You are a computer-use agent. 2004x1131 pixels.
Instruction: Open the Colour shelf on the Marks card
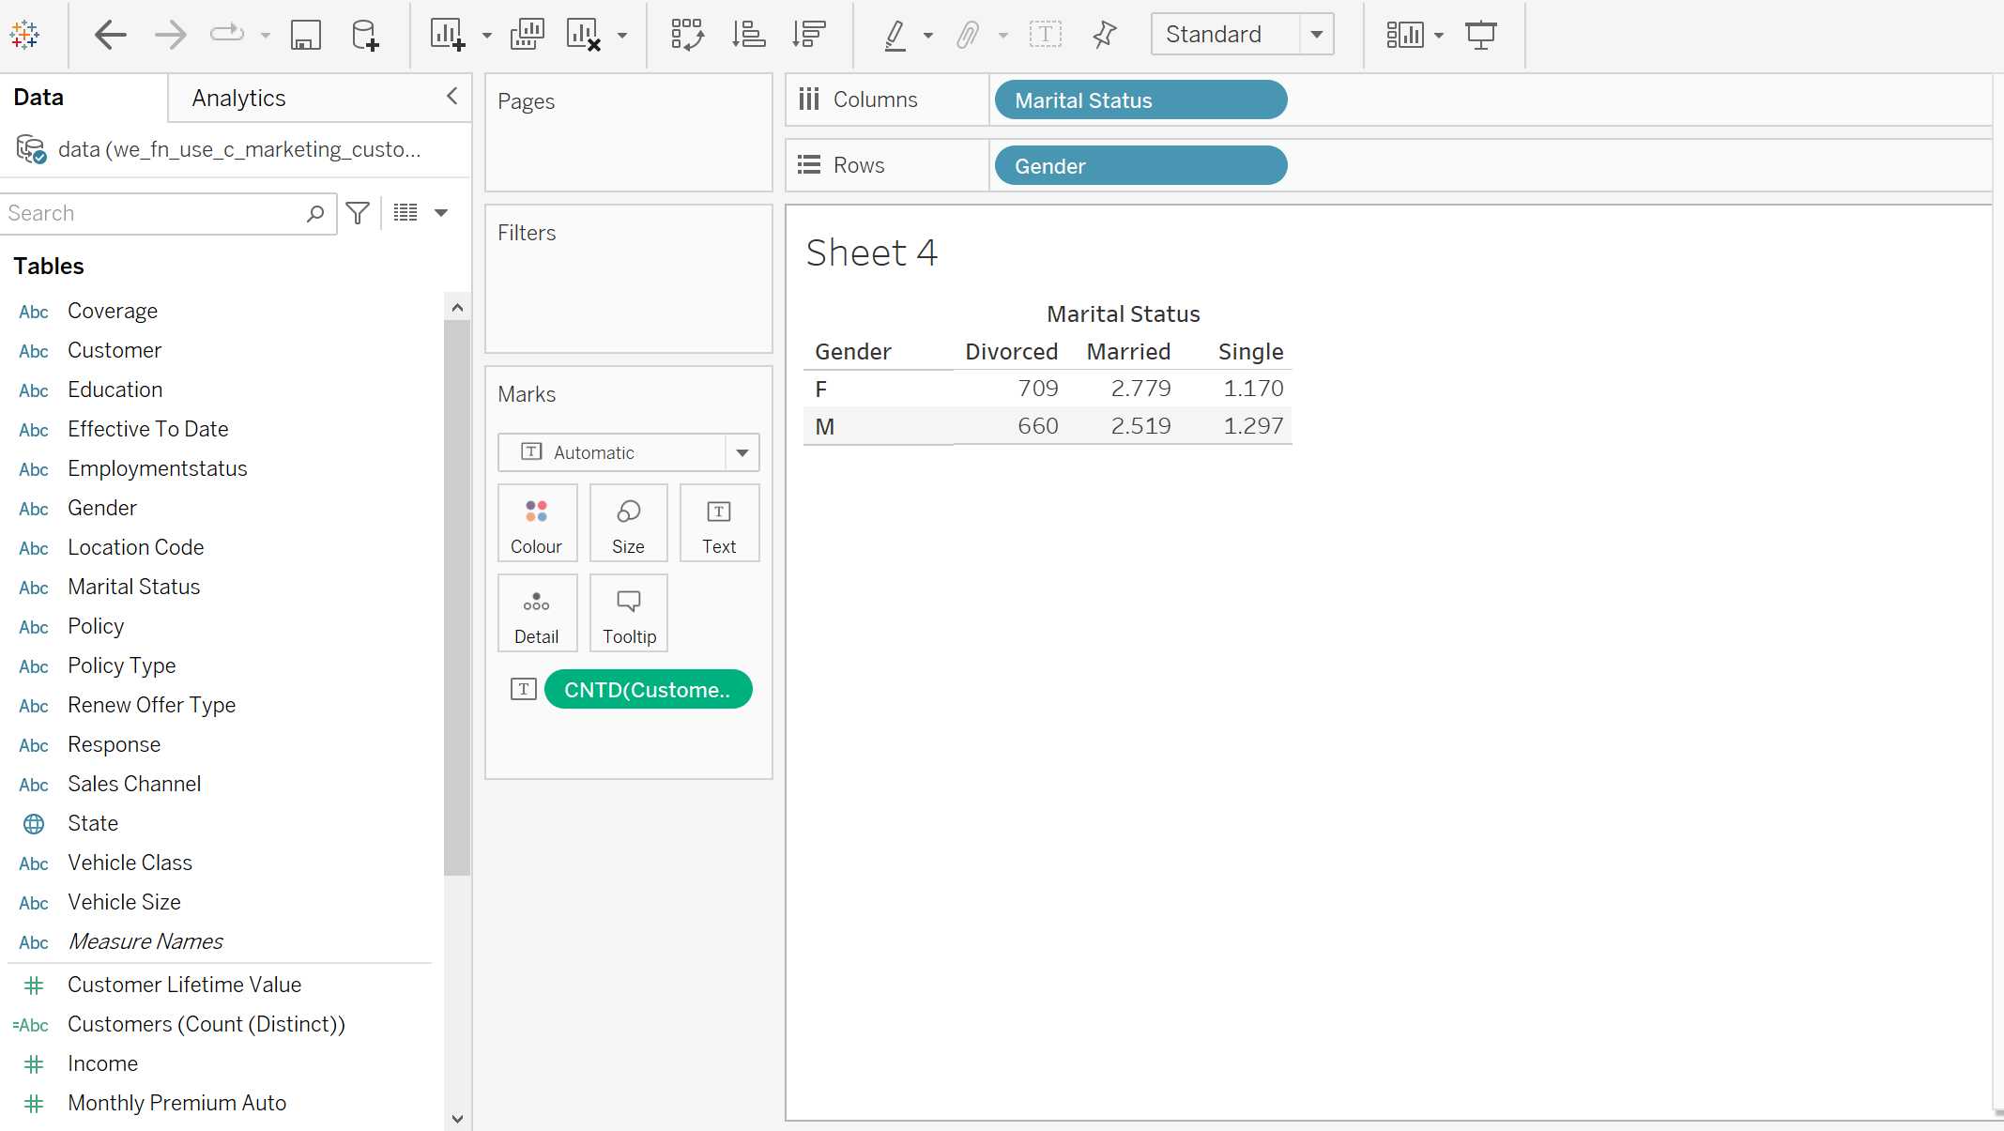click(537, 523)
